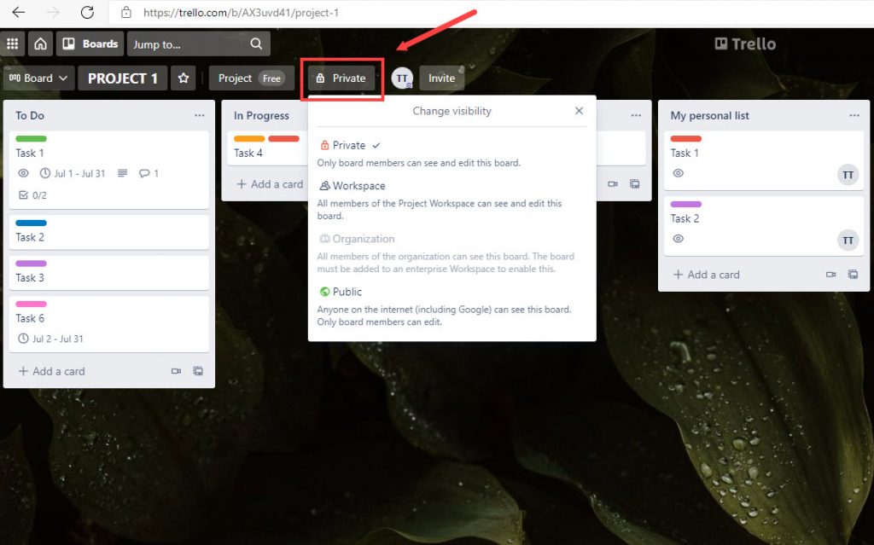Click the Trello logo
Screen dimensions: 874x545
(745, 43)
